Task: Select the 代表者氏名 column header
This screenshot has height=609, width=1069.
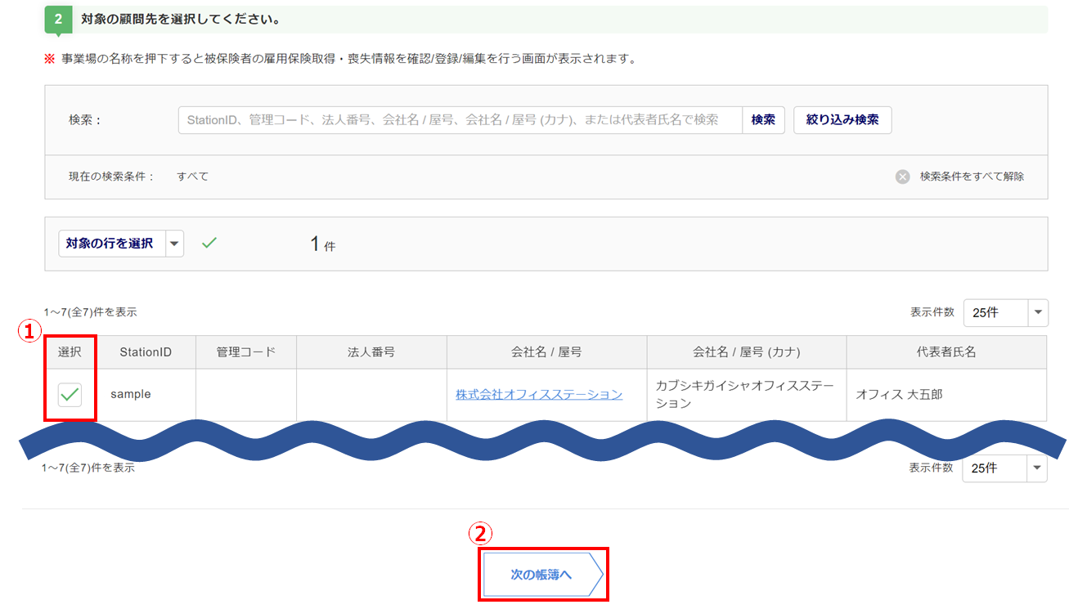Action: [946, 352]
